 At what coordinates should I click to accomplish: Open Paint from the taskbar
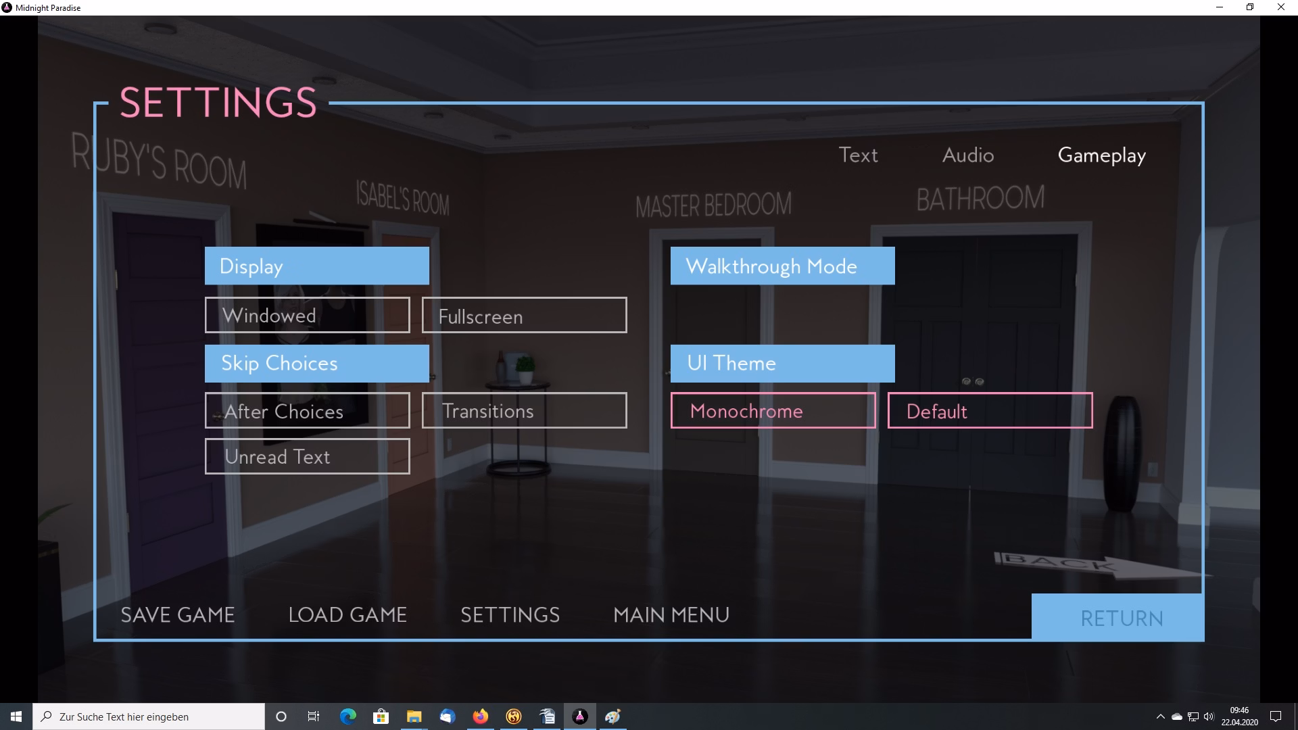[x=612, y=716]
